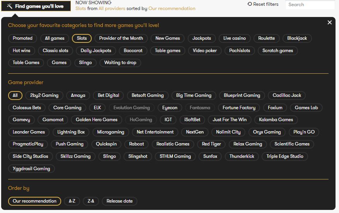
Task: Filter by Games Lab provider
Action: coord(306,108)
